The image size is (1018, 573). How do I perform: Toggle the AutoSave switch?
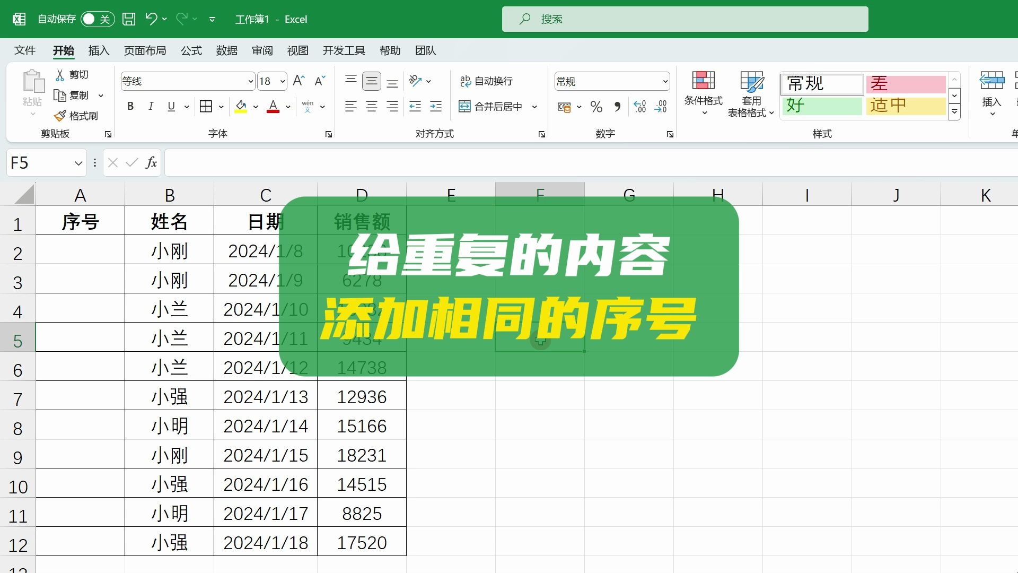click(x=98, y=19)
